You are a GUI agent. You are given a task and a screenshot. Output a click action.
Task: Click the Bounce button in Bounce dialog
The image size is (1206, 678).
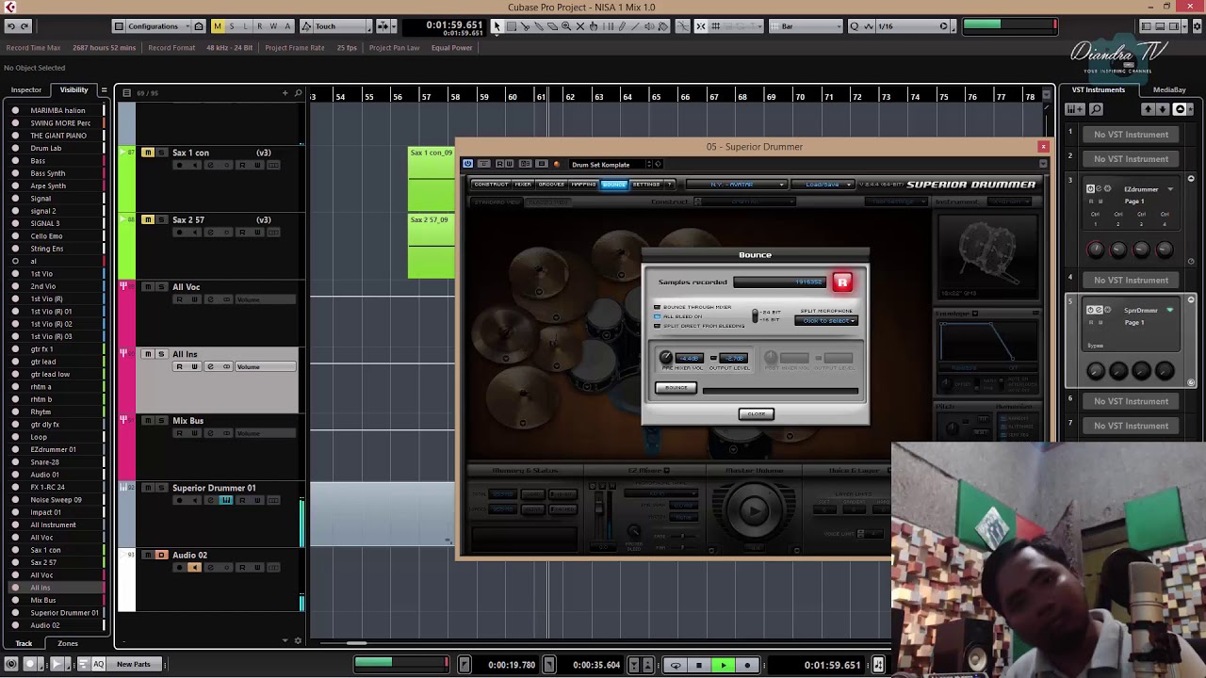tap(676, 388)
